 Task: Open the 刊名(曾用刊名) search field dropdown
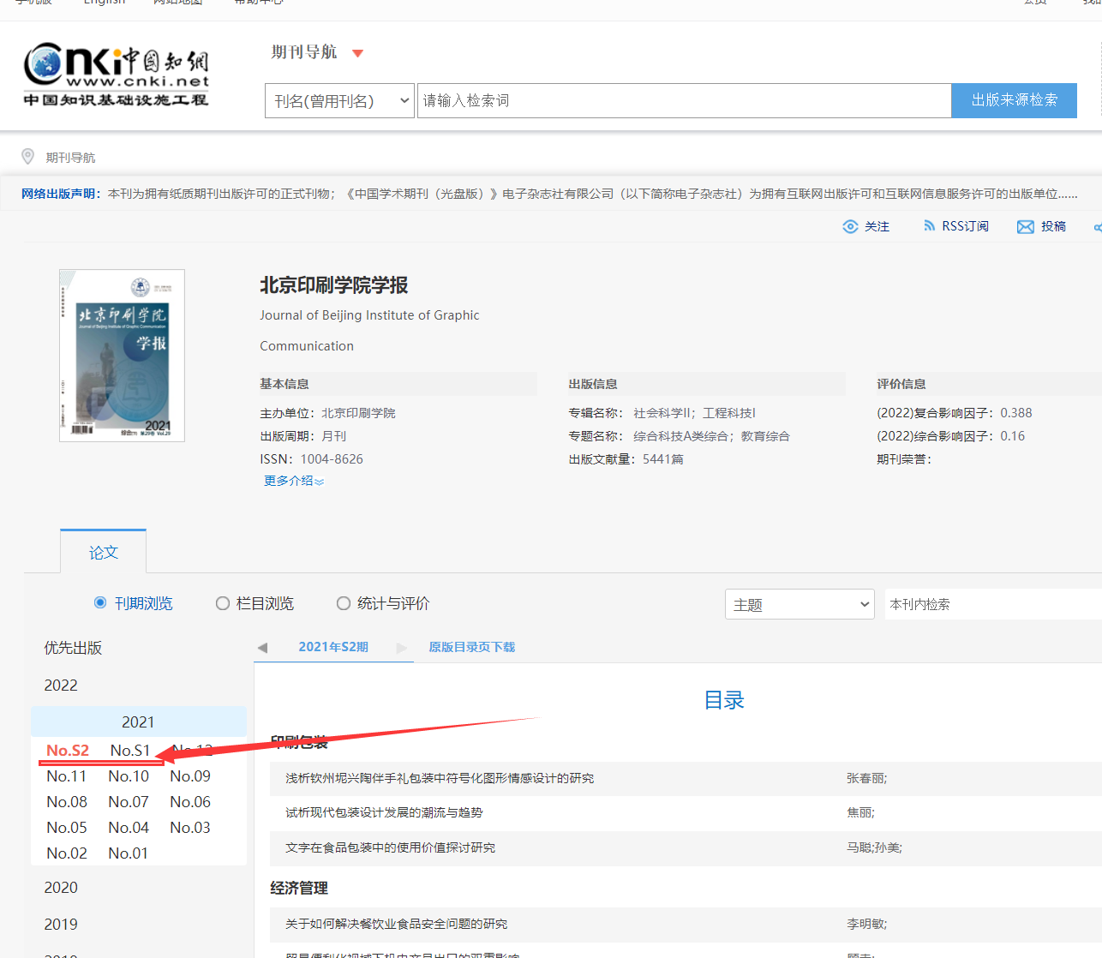click(340, 101)
